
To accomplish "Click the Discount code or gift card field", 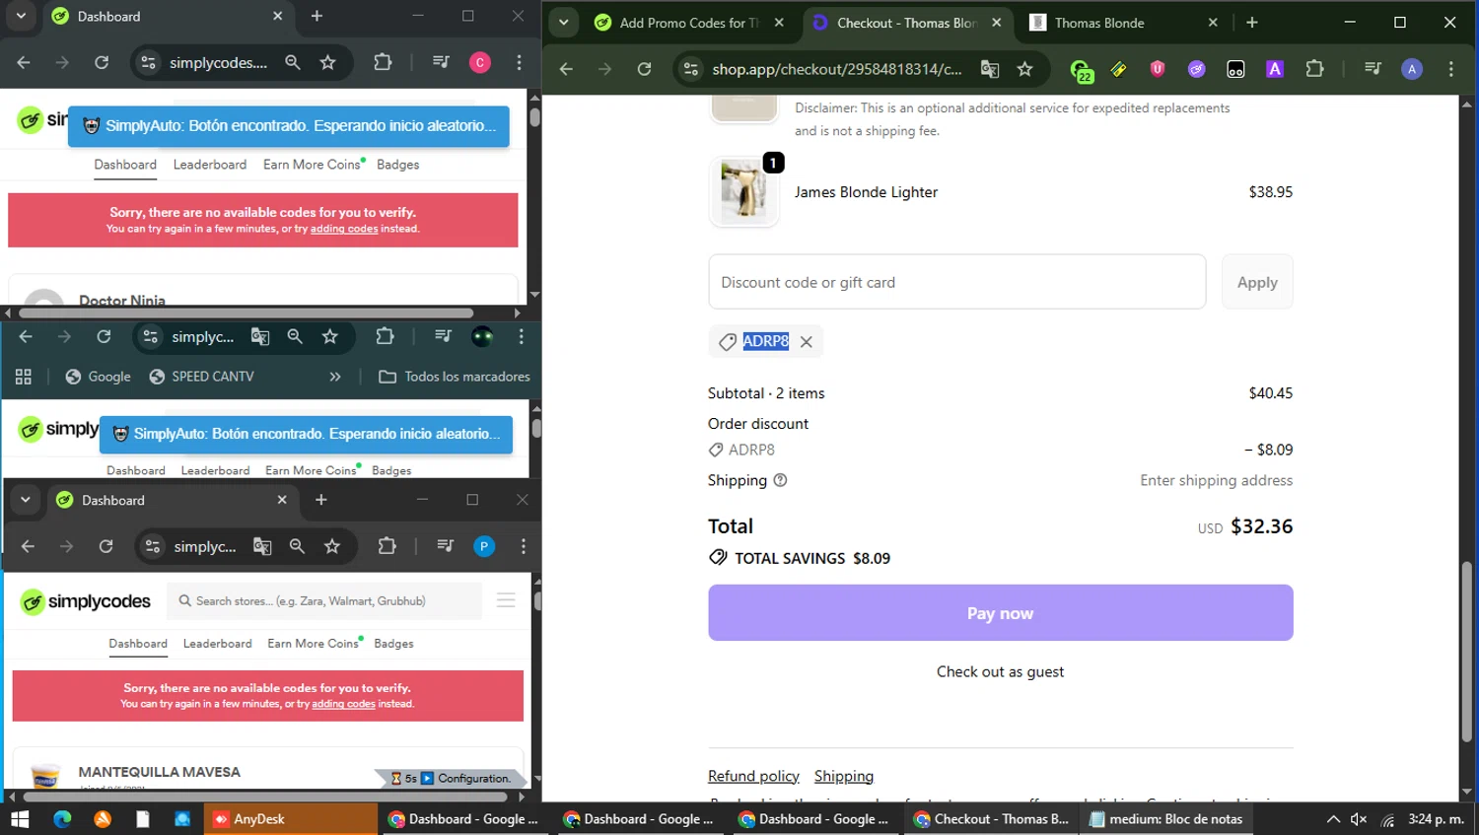I will (956, 282).
